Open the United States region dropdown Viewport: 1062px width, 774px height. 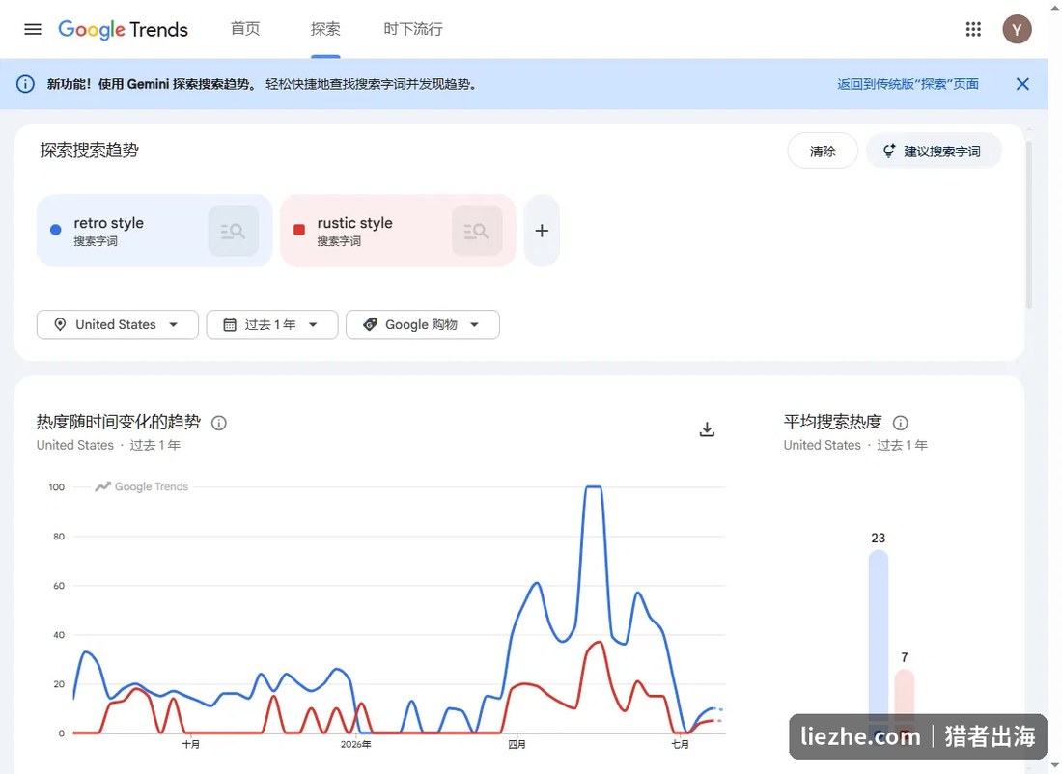coord(117,324)
